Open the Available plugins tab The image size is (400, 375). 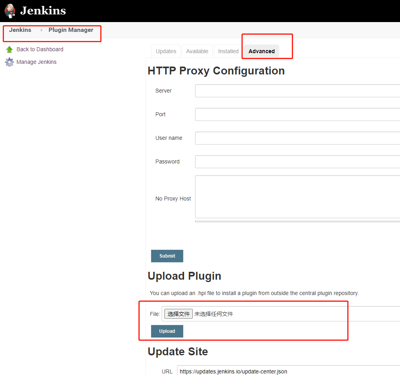(197, 51)
